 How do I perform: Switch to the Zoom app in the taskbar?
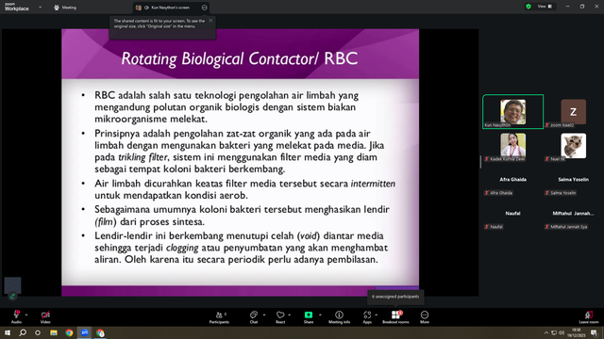tap(85, 332)
